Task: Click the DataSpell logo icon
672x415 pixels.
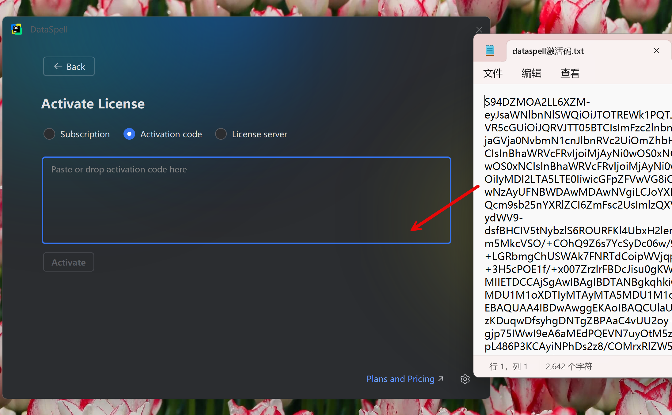Action: click(x=16, y=29)
